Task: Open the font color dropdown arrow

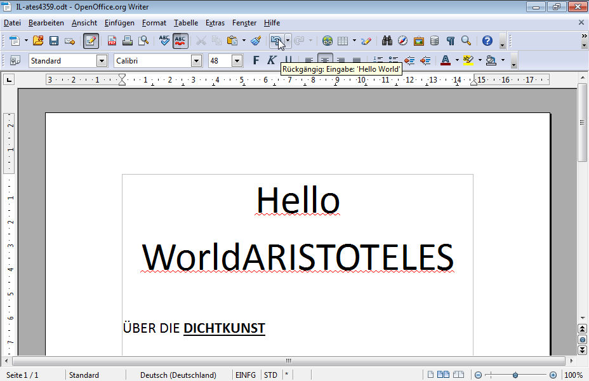Action: (x=457, y=60)
